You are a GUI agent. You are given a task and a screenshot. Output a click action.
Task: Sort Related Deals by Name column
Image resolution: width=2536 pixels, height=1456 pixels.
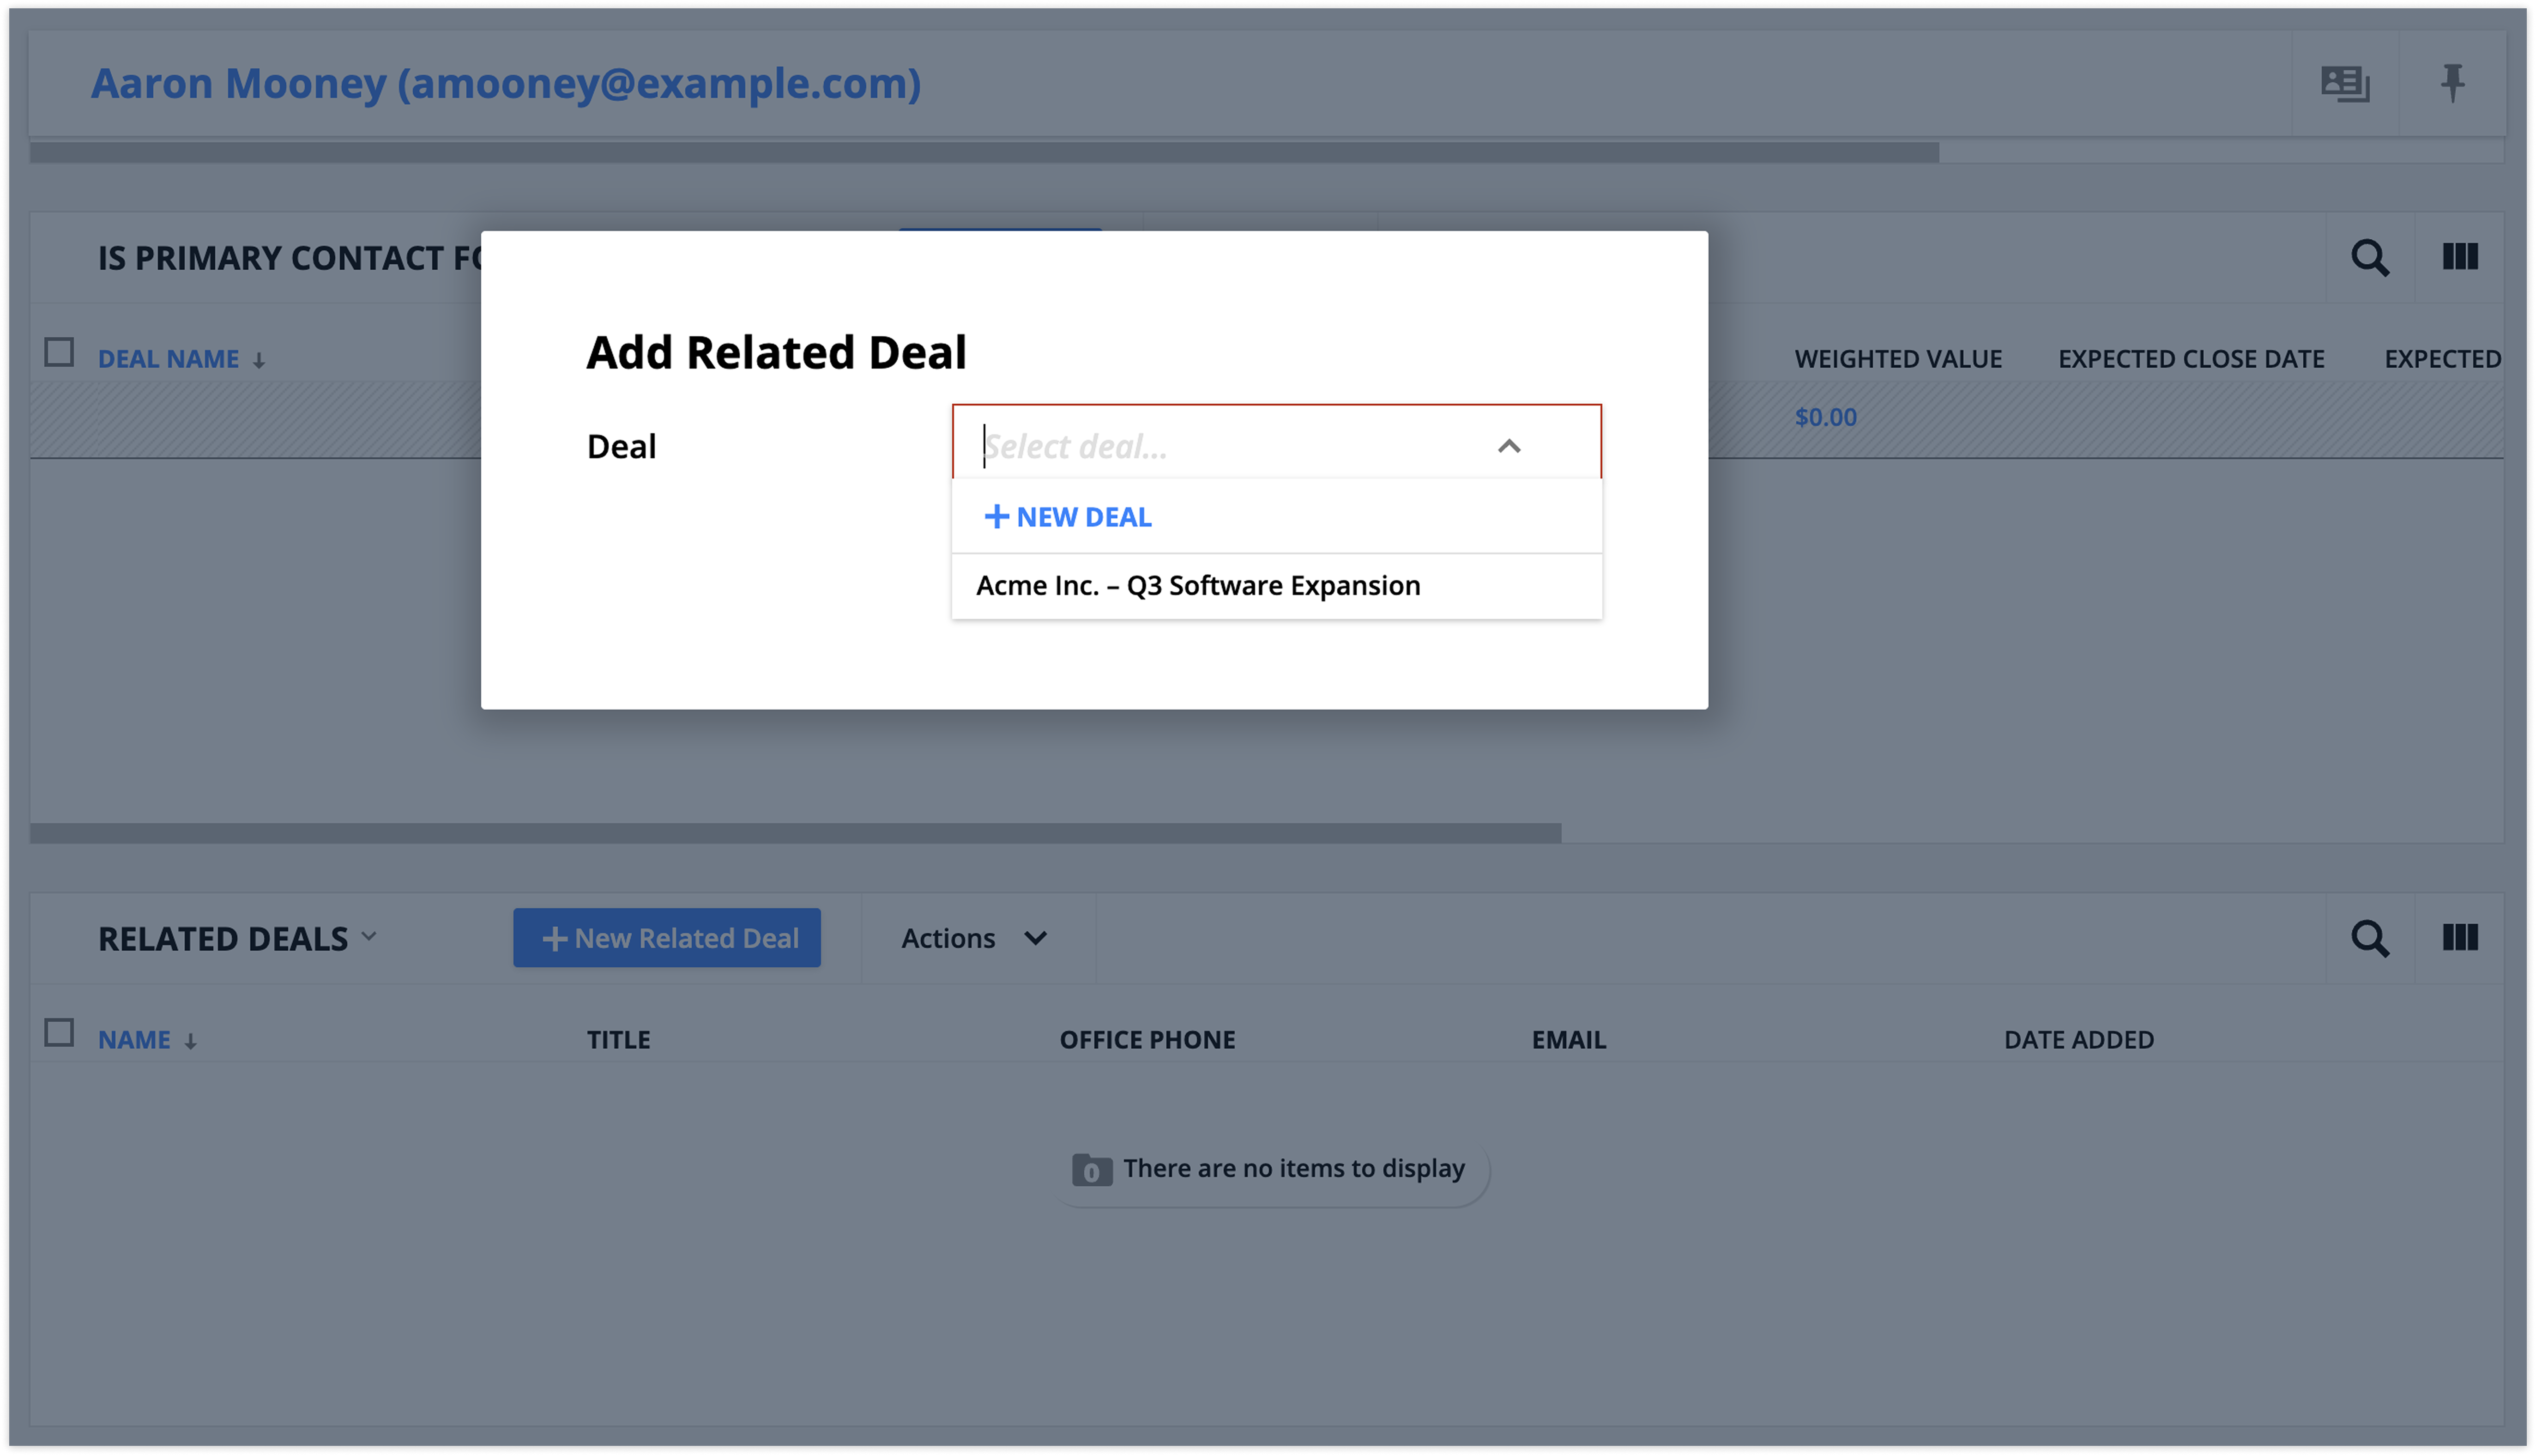tap(134, 1040)
